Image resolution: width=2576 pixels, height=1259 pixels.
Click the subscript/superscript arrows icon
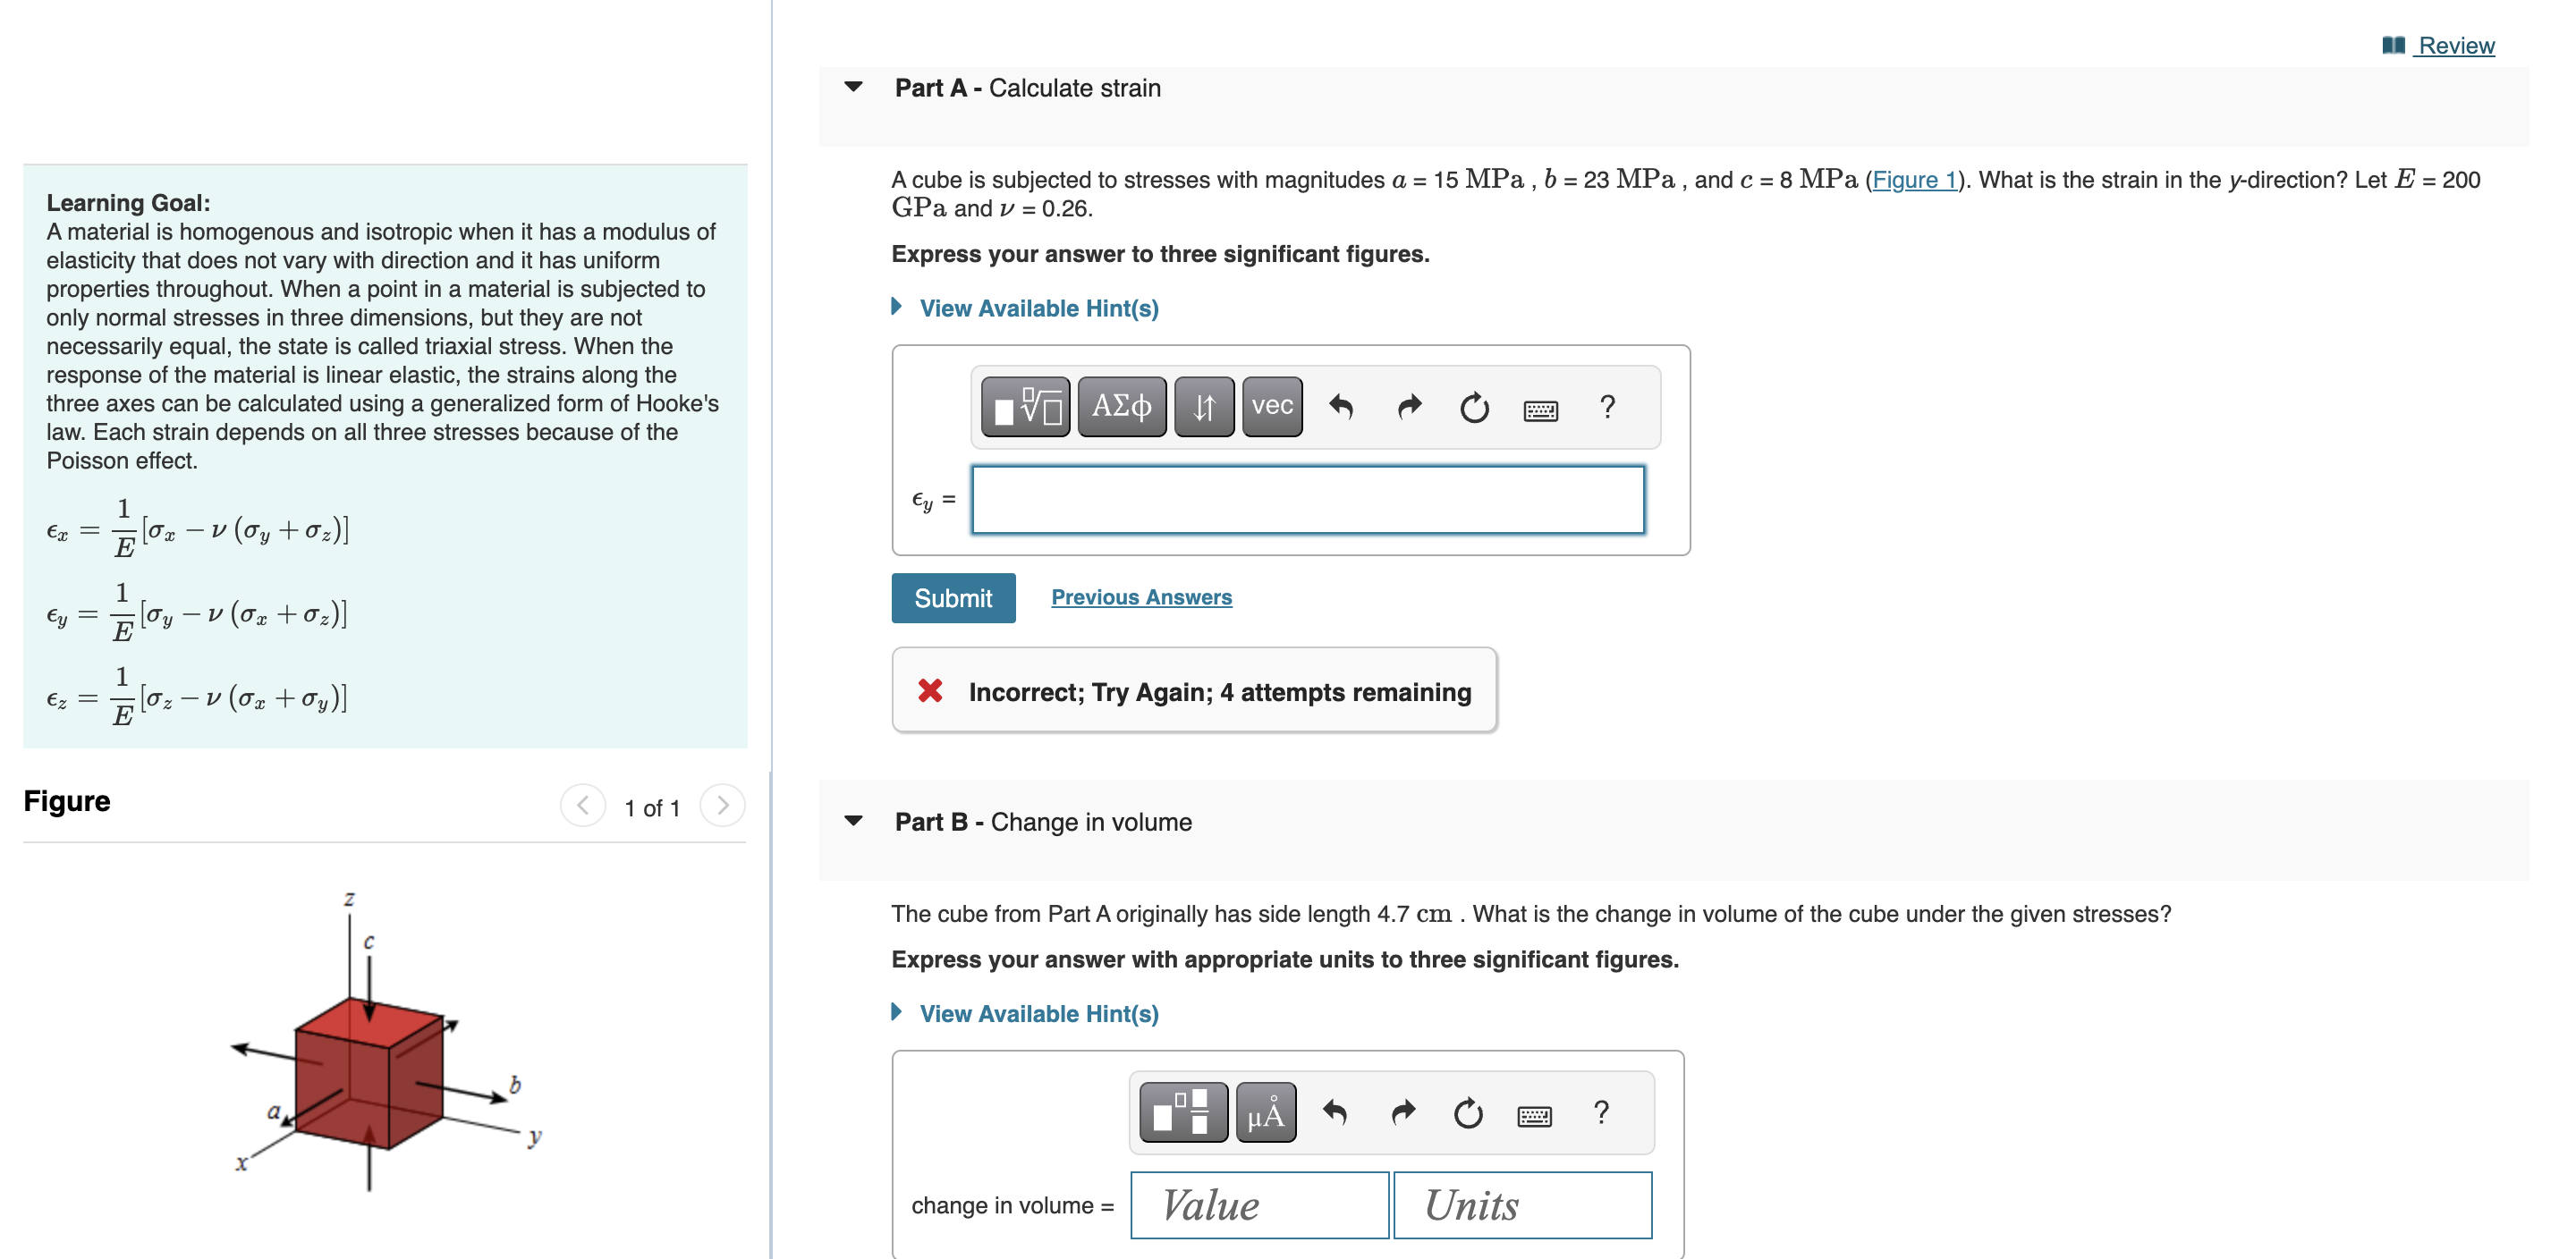[1202, 407]
